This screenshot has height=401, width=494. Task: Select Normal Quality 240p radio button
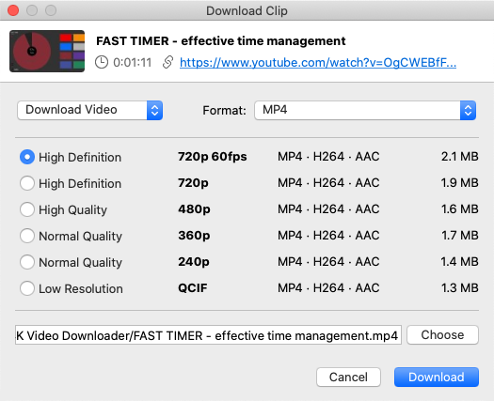click(x=27, y=262)
